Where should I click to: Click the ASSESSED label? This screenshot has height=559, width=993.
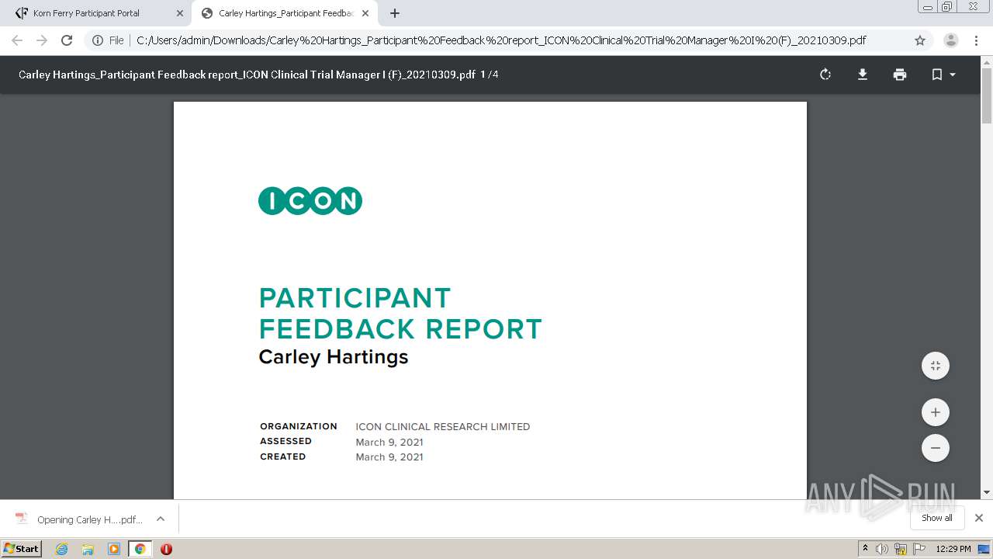[285, 441]
